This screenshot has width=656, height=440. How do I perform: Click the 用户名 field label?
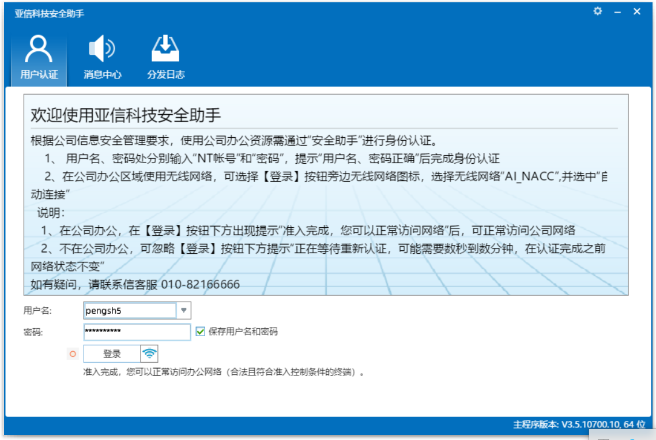tap(37, 310)
